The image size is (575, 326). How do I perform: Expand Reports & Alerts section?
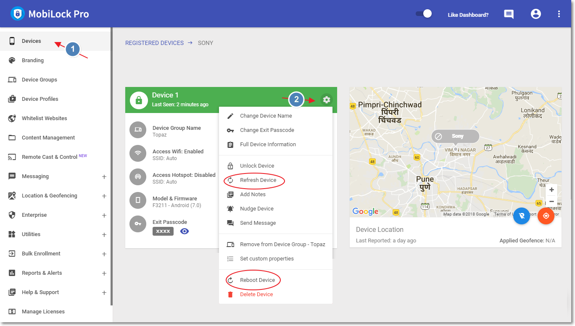pos(104,273)
